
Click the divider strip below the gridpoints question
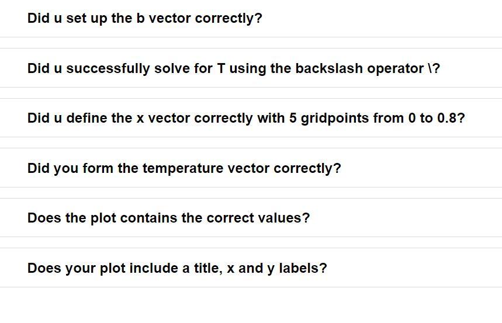point(251,143)
